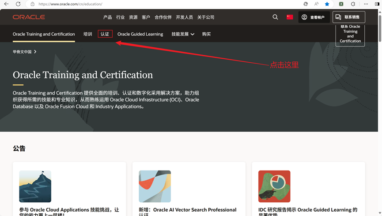Open browser settings and more menu
The image size is (382, 216).
pos(366,4)
